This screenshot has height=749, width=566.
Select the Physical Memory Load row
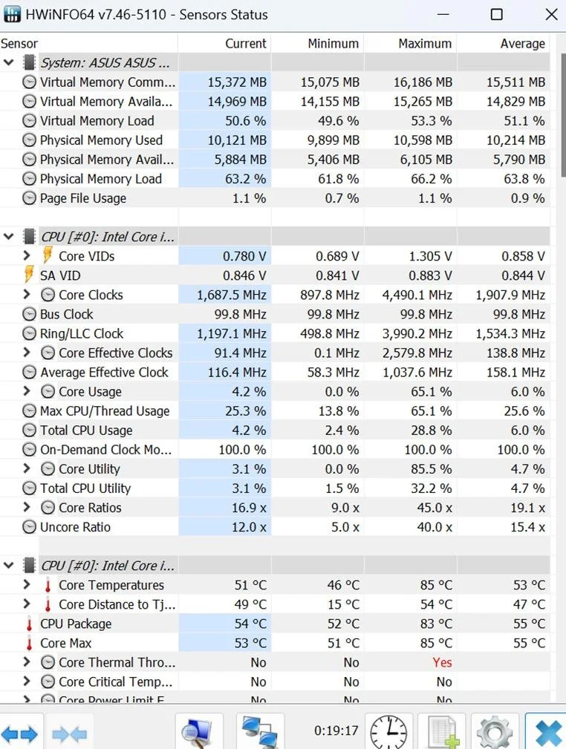click(100, 179)
